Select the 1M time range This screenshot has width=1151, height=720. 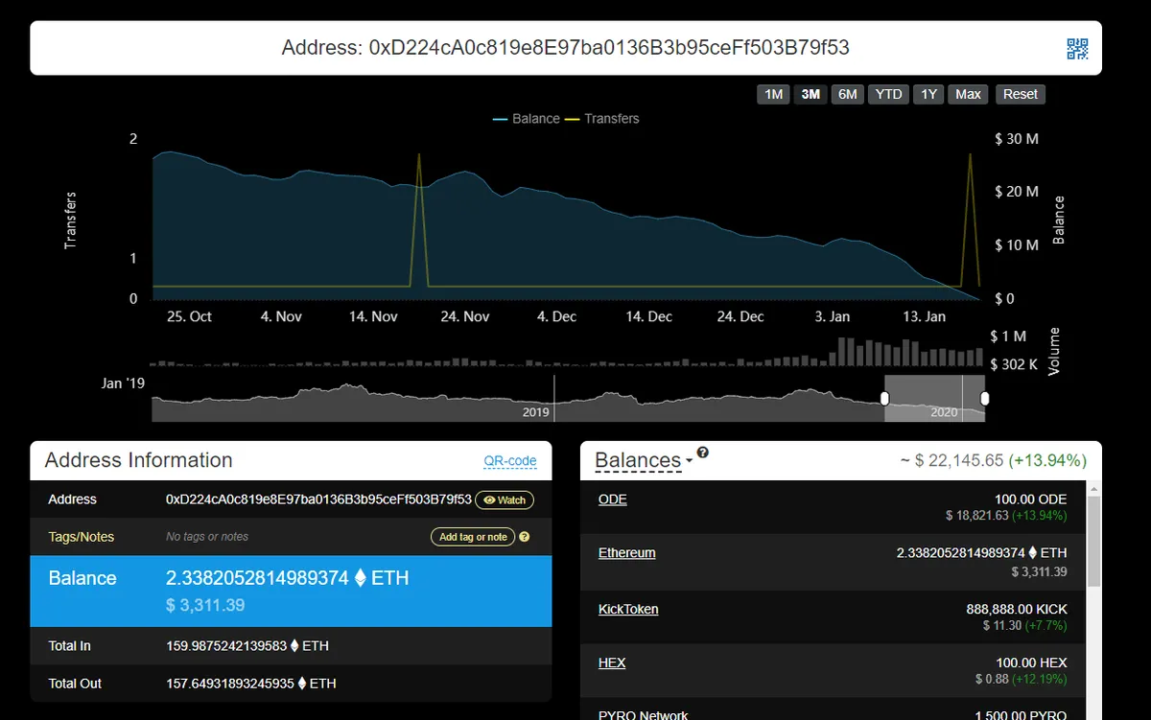coord(773,94)
